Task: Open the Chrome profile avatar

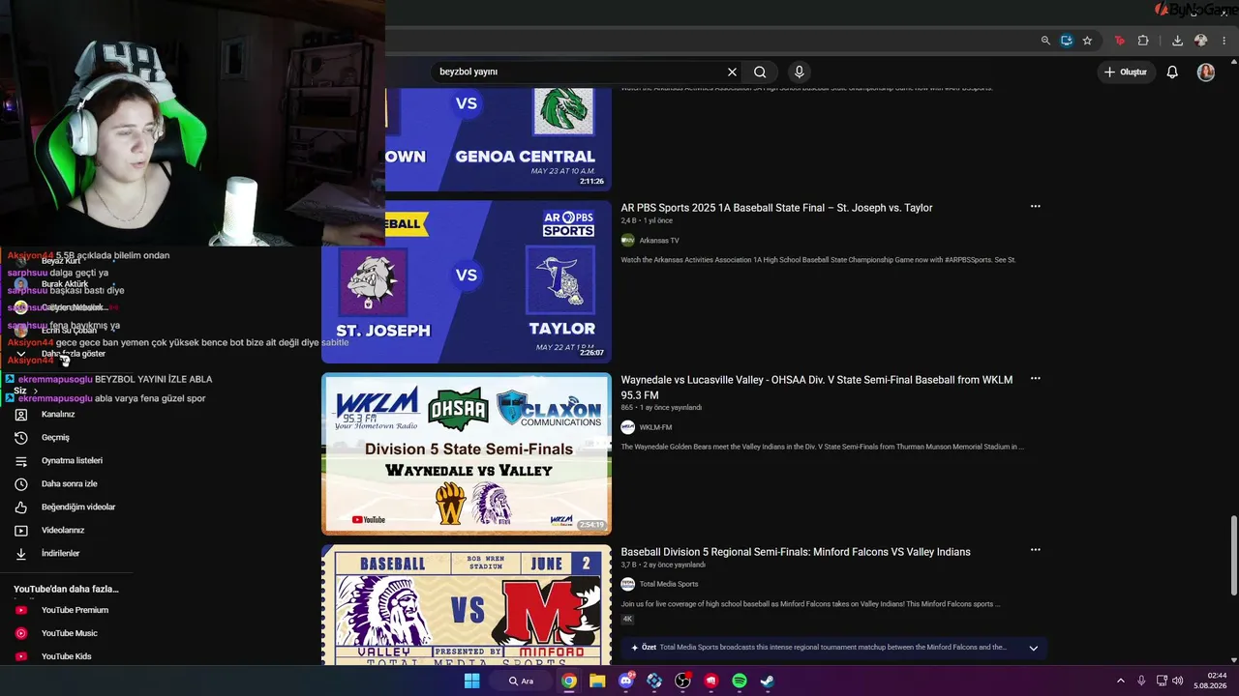Action: click(x=1201, y=41)
